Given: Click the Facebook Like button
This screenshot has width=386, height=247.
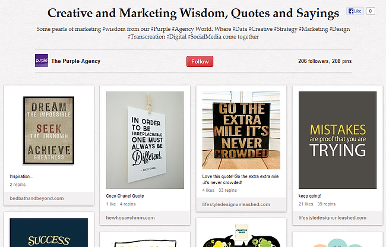Looking at the screenshot, I should [355, 11].
